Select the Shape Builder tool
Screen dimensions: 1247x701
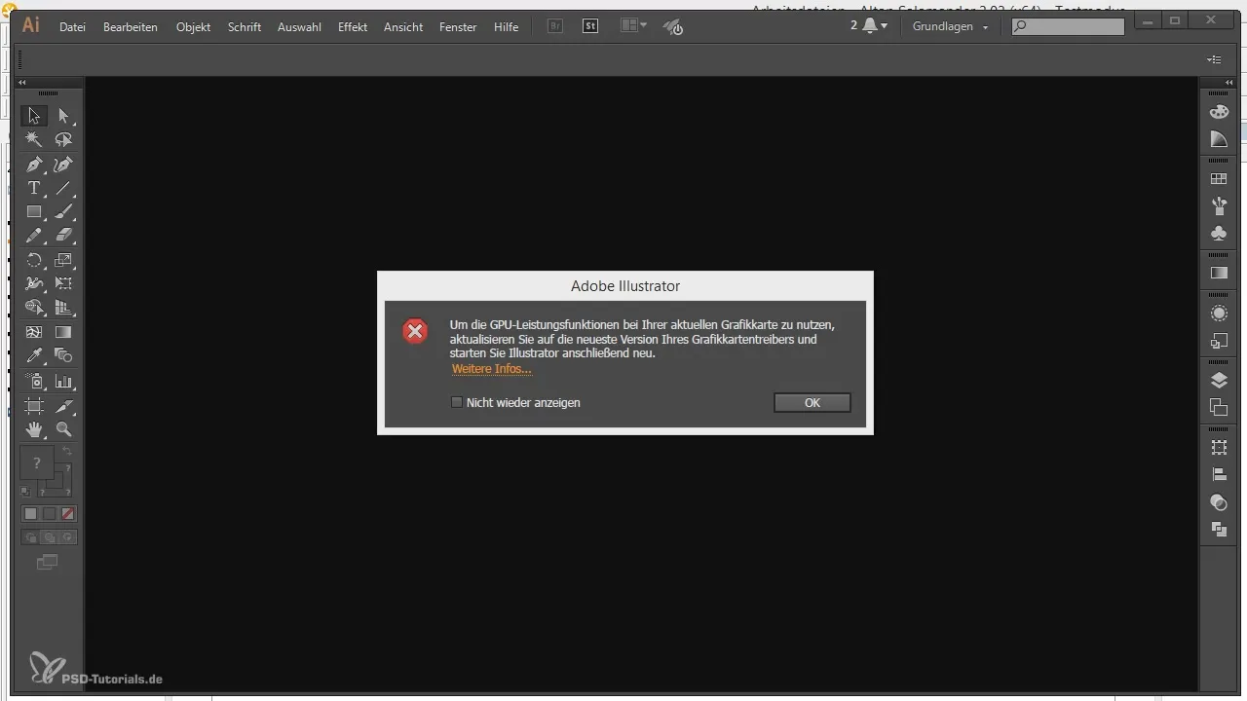[x=34, y=308]
